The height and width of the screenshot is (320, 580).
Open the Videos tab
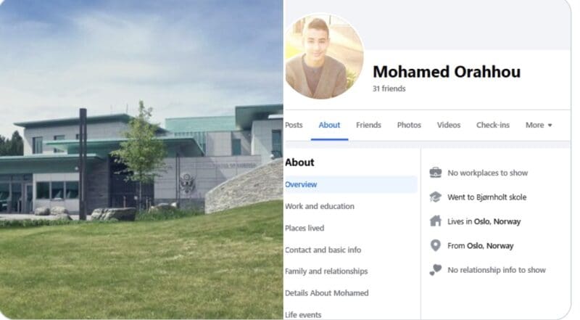coord(449,126)
